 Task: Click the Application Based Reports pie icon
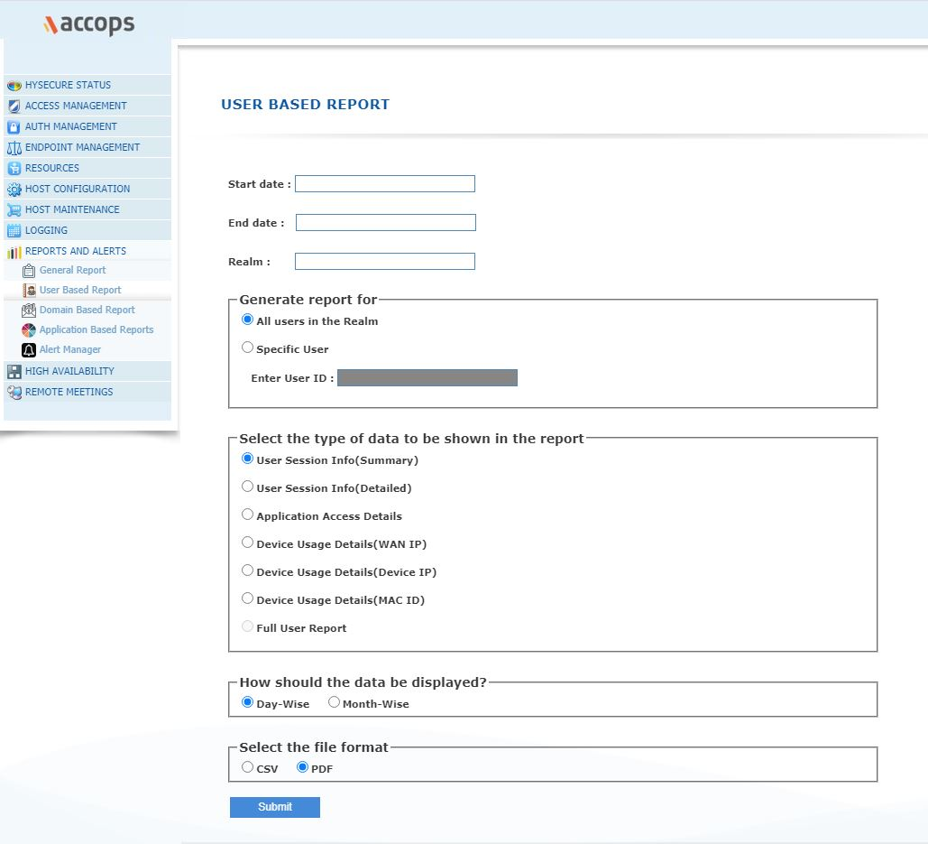coord(29,329)
